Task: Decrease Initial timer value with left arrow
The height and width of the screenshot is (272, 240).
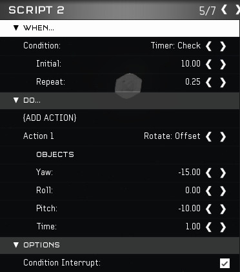Action: (x=208, y=64)
